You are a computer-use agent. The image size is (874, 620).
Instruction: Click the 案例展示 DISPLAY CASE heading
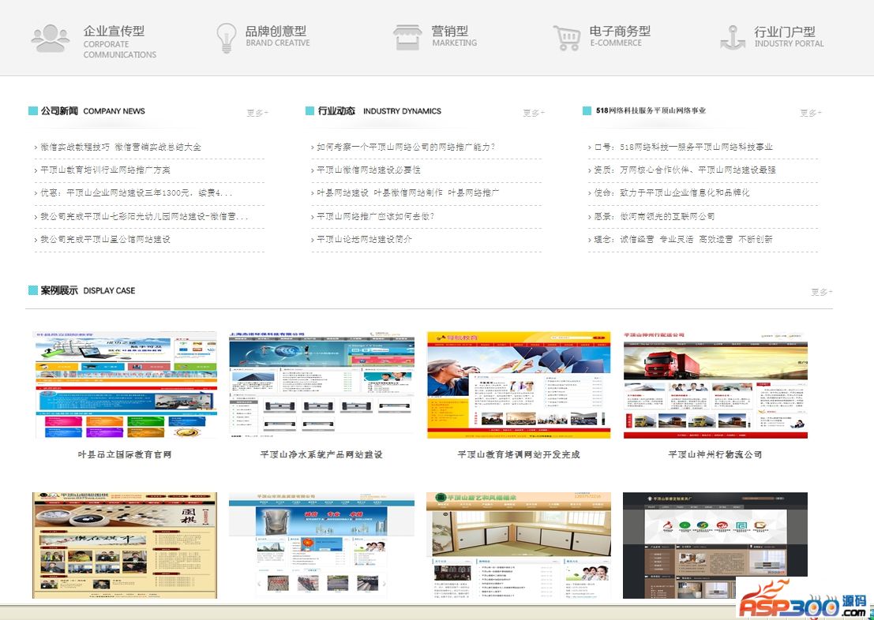(x=88, y=290)
